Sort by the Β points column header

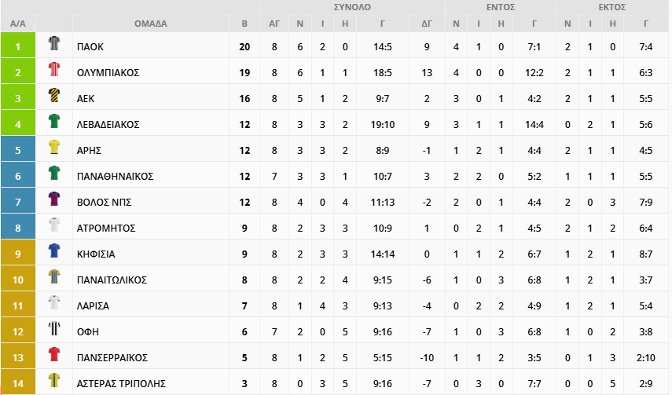[244, 24]
